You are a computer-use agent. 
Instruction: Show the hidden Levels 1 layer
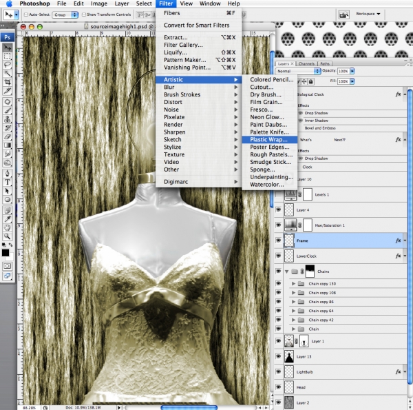[x=278, y=194]
